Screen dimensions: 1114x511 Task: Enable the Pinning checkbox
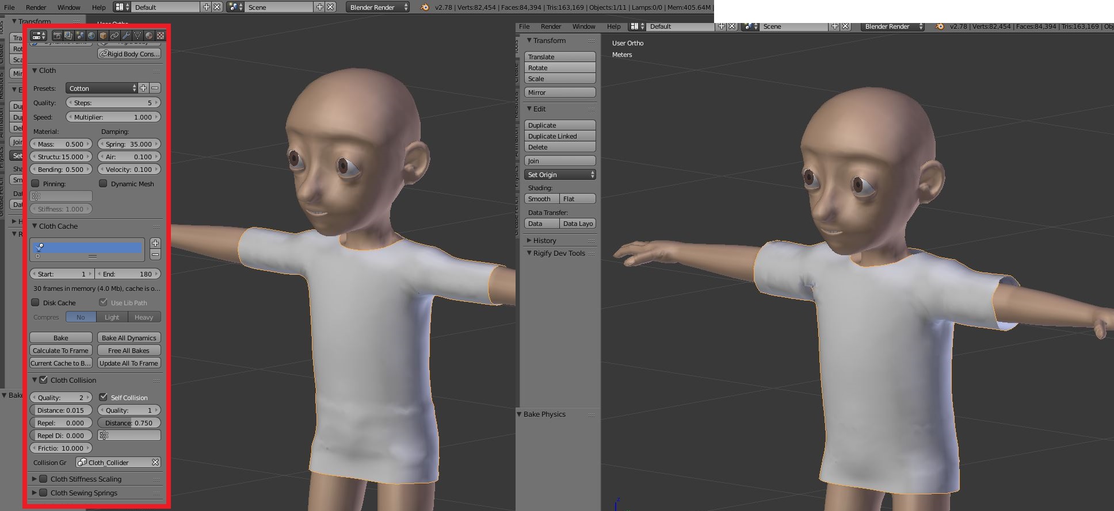click(36, 183)
